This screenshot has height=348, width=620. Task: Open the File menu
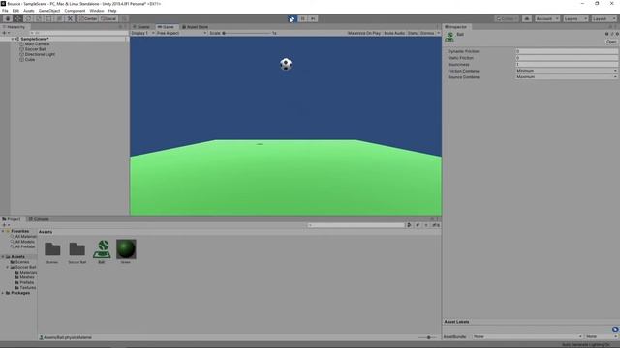pos(5,11)
